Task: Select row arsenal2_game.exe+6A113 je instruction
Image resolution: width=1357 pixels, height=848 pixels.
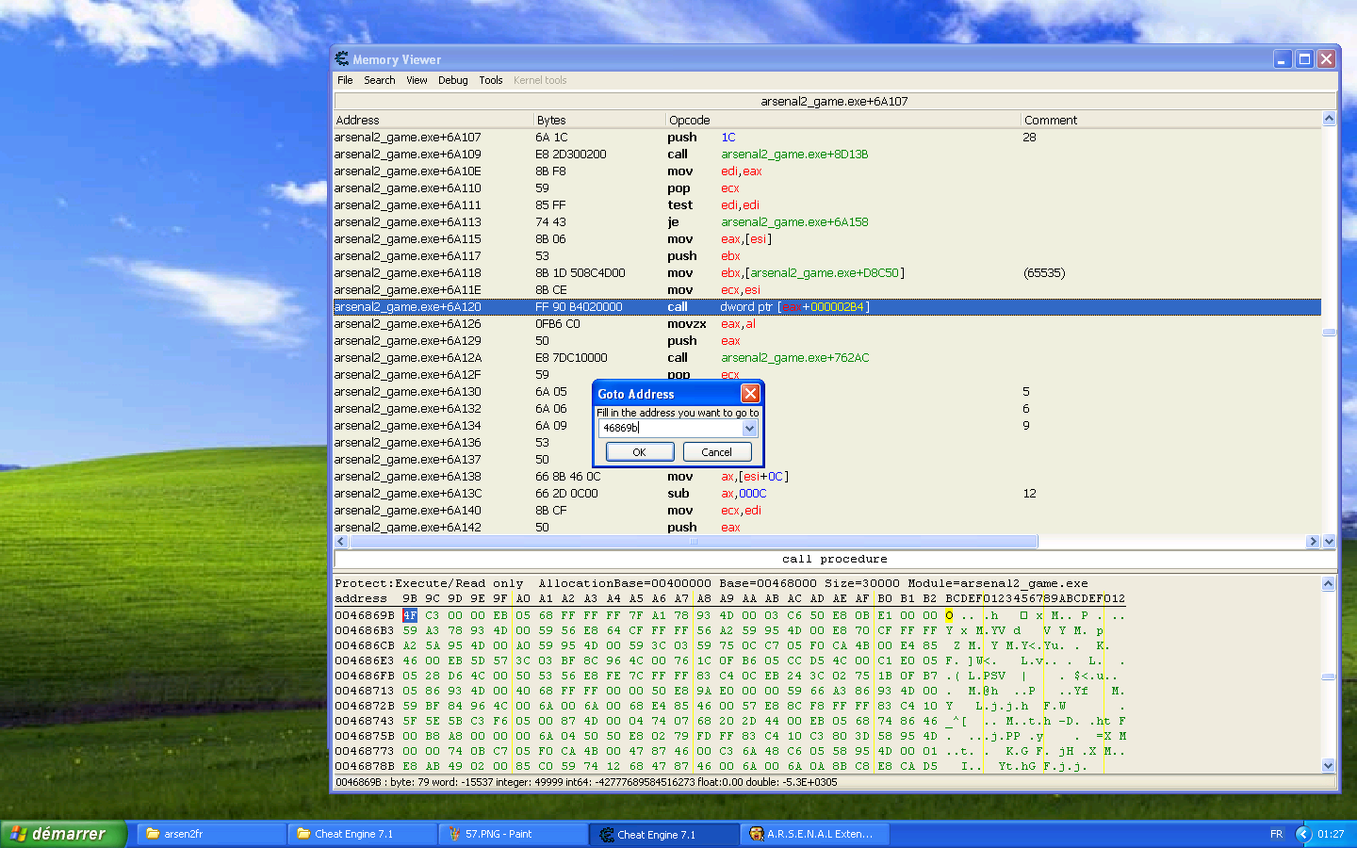Action: (x=827, y=222)
